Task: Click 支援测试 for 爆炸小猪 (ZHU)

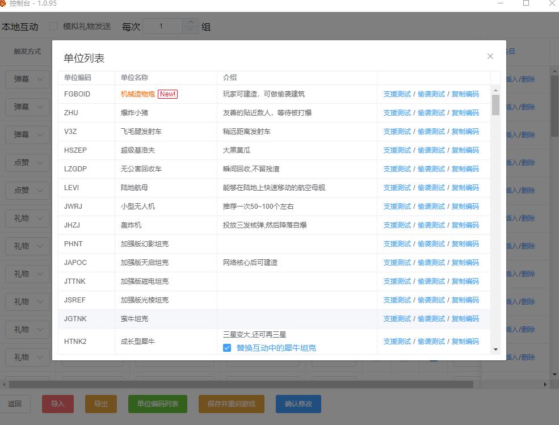Action: [x=397, y=113]
